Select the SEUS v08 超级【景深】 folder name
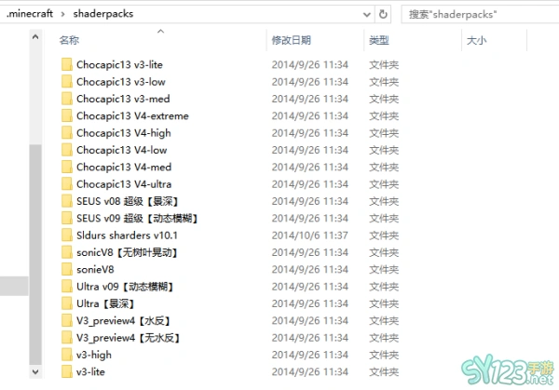 (128, 202)
